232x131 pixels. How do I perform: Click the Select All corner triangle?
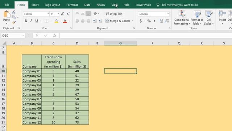[4, 43]
